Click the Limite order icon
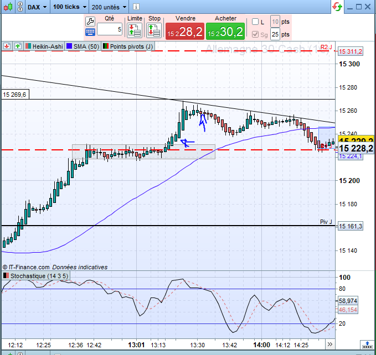Image resolution: width=376 pixels, height=355 pixels. pos(135,30)
